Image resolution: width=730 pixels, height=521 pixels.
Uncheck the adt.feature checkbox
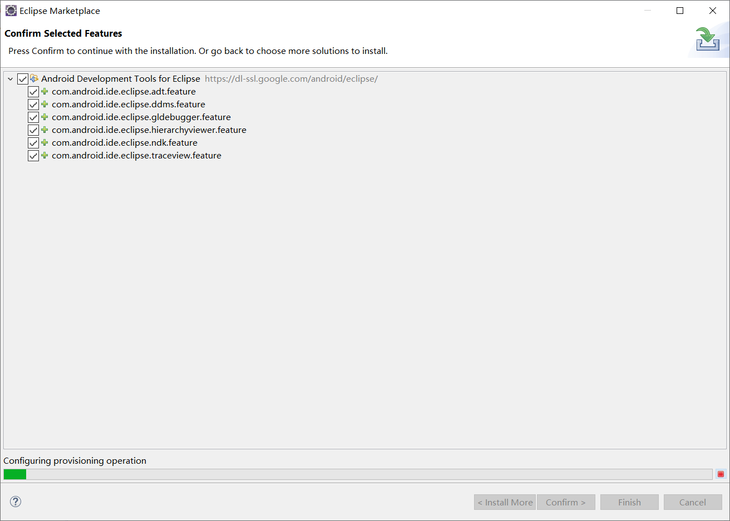pyautogui.click(x=33, y=92)
